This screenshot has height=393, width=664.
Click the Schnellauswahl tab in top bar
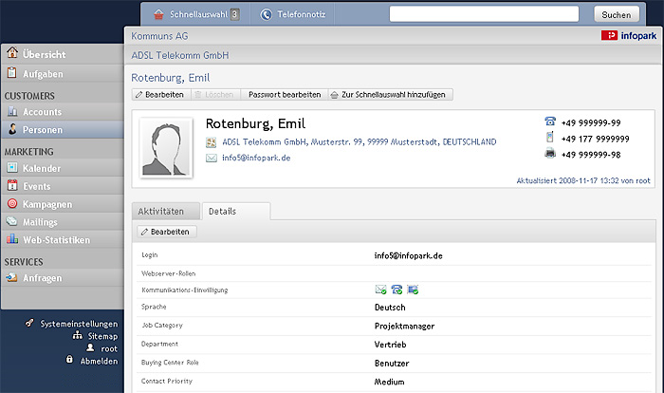pos(195,14)
